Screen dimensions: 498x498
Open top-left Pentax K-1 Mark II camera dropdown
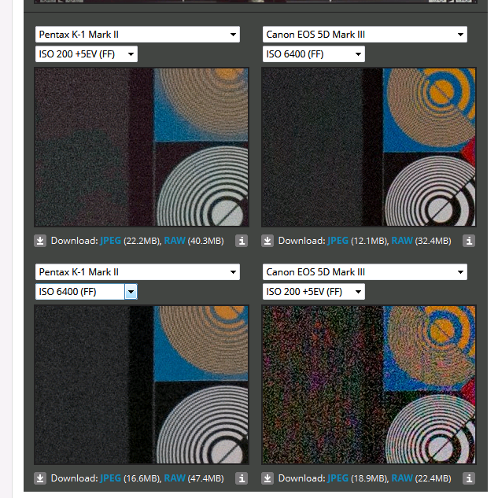pos(137,35)
